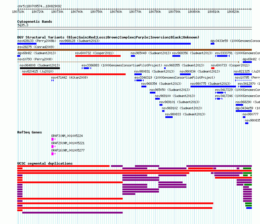Click esv3417246 variant label
This screenshot has height=224, width=260.
pos(238,96)
